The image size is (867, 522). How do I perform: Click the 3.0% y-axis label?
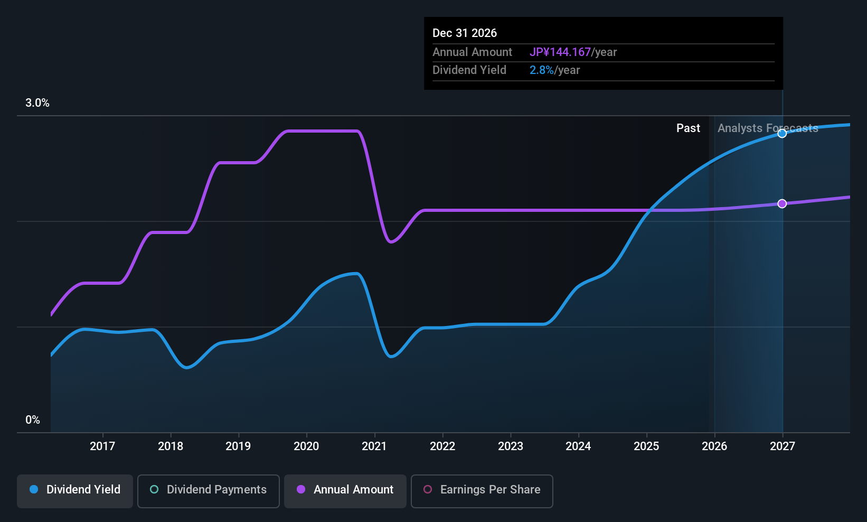(x=37, y=103)
